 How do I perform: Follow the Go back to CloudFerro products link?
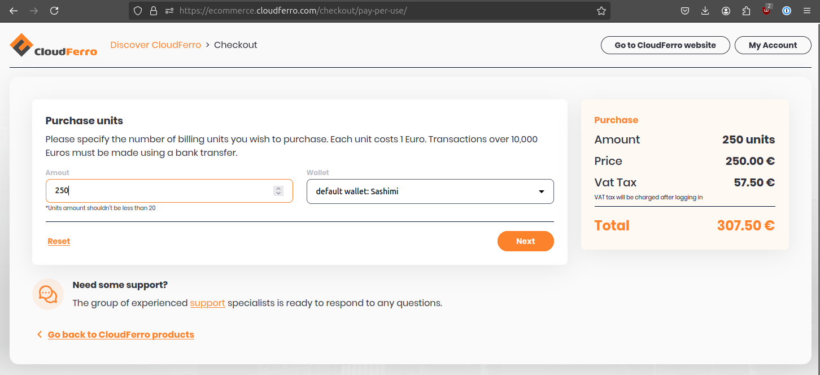(x=120, y=334)
